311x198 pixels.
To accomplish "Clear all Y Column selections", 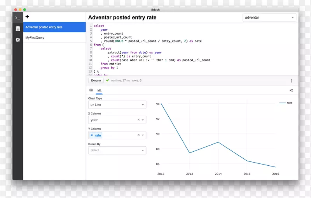I will tap(139, 135).
